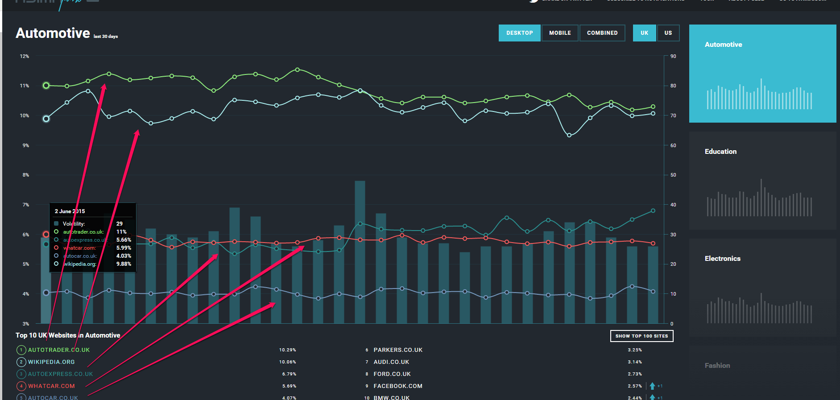Switch device view to Desktop

[519, 33]
